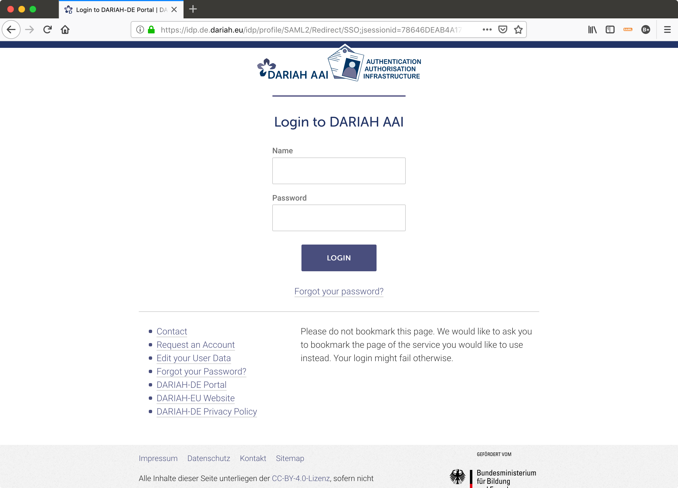
Task: Click the Request an Account link
Action: [195, 345]
